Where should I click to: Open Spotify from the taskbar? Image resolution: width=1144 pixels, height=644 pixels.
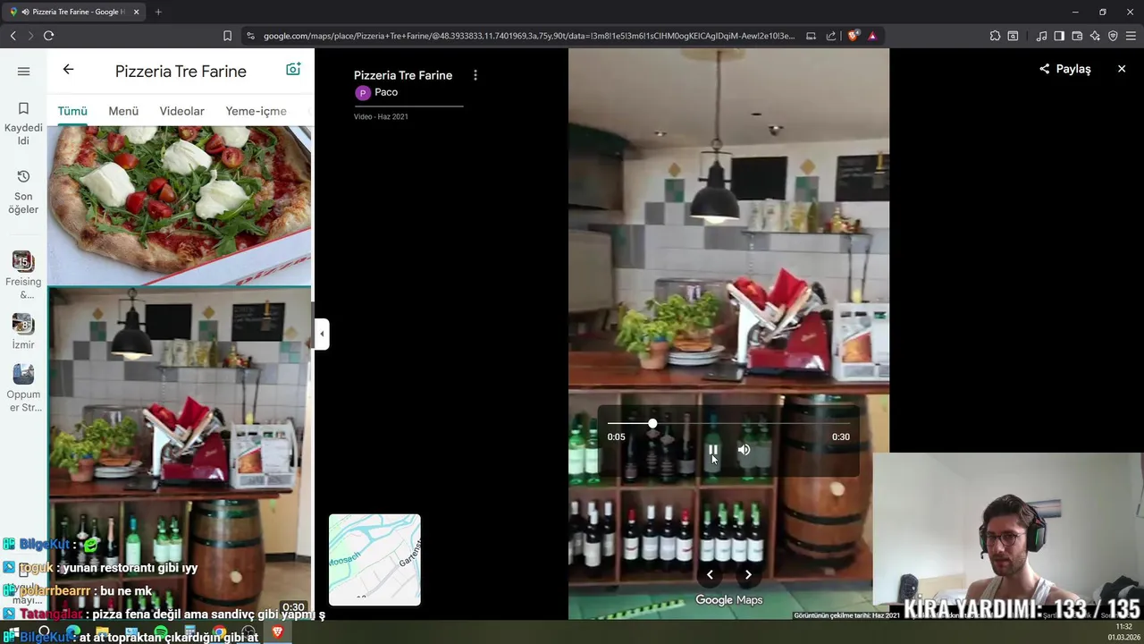161,632
